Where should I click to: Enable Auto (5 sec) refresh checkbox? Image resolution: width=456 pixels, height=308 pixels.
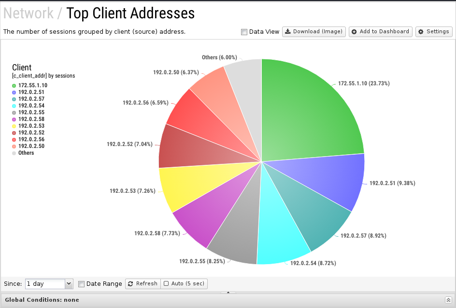[166, 284]
